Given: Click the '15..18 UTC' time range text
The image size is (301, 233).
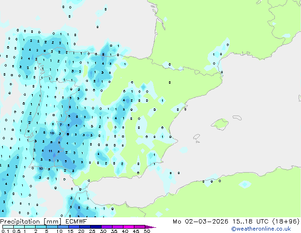Looking at the screenshot, I should [250, 222].
